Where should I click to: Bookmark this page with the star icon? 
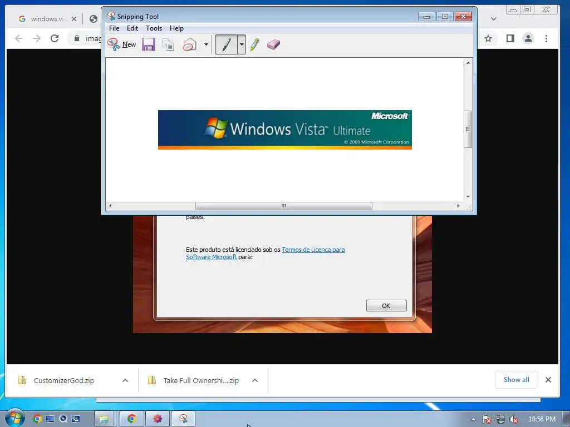click(x=488, y=38)
